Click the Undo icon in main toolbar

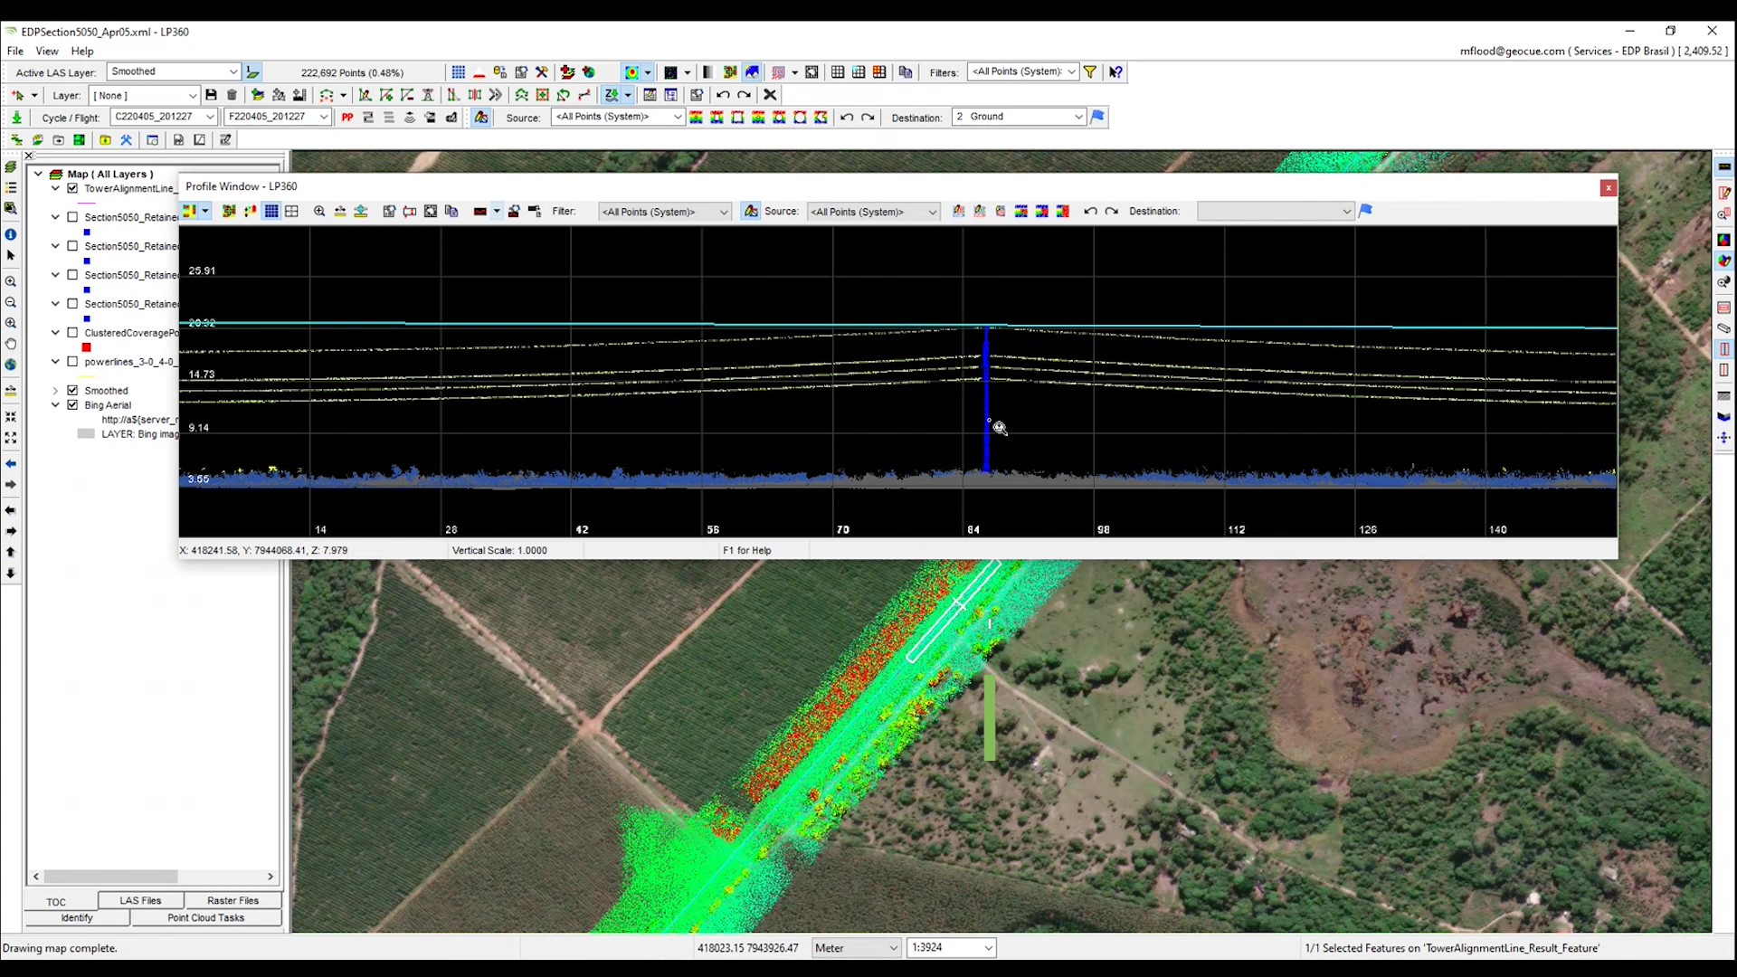(x=723, y=95)
